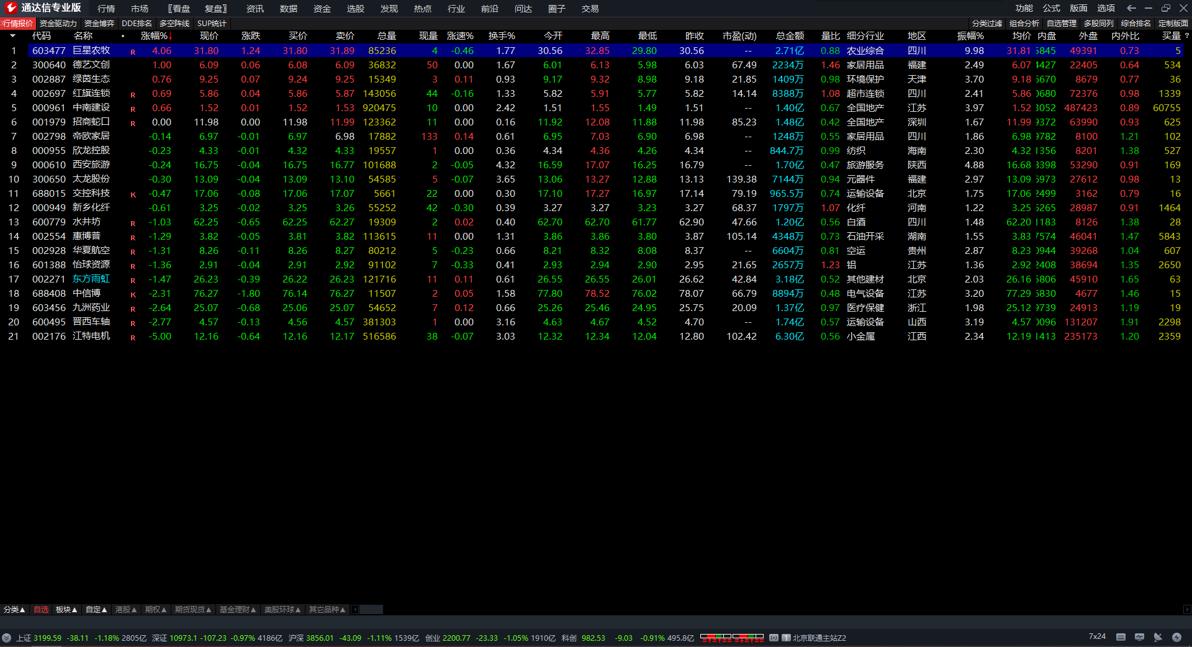
Task: Click the R marker icon on 巨星农牧 row
Action: click(x=133, y=52)
